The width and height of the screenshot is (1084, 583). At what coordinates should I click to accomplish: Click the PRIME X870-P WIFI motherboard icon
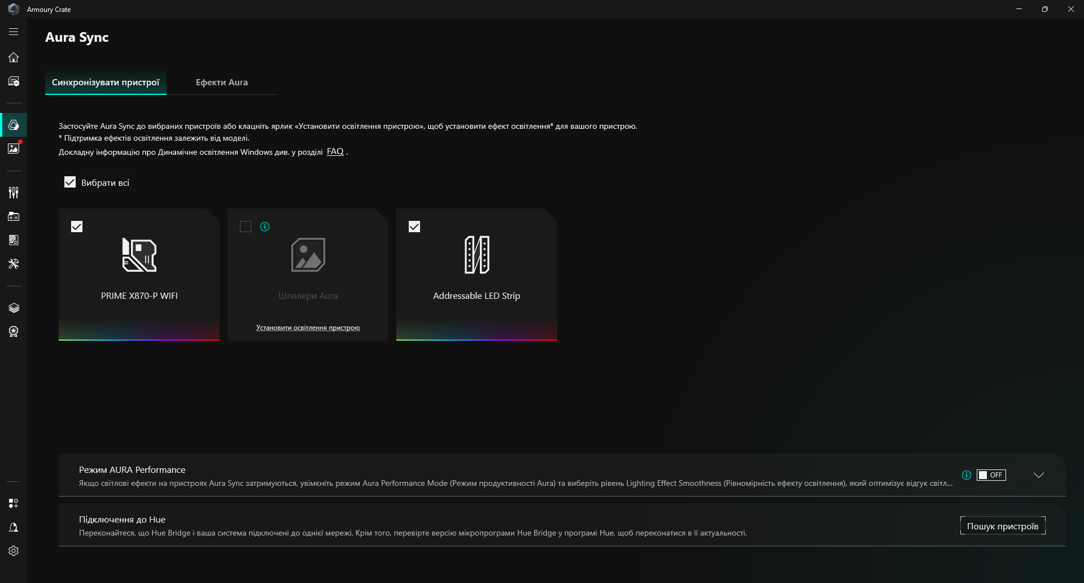coord(139,255)
